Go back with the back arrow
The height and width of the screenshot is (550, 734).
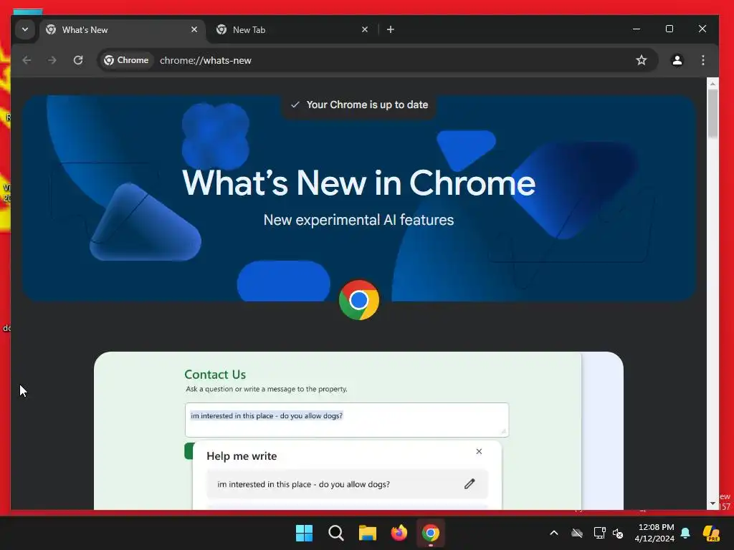27,60
